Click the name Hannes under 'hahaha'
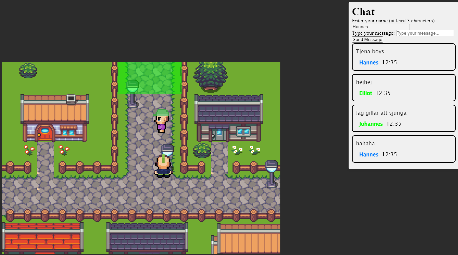 [x=369, y=154]
